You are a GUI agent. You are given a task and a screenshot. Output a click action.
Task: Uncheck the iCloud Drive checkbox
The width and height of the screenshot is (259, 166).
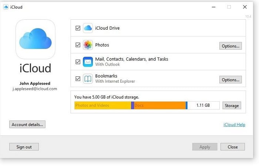pos(78,28)
